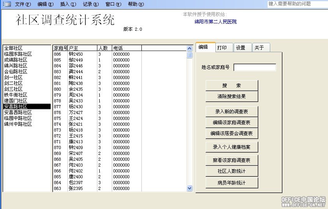The height and width of the screenshot is (209, 328).
Task: Open the 窗口(W) menu
Action: (x=113, y=4)
